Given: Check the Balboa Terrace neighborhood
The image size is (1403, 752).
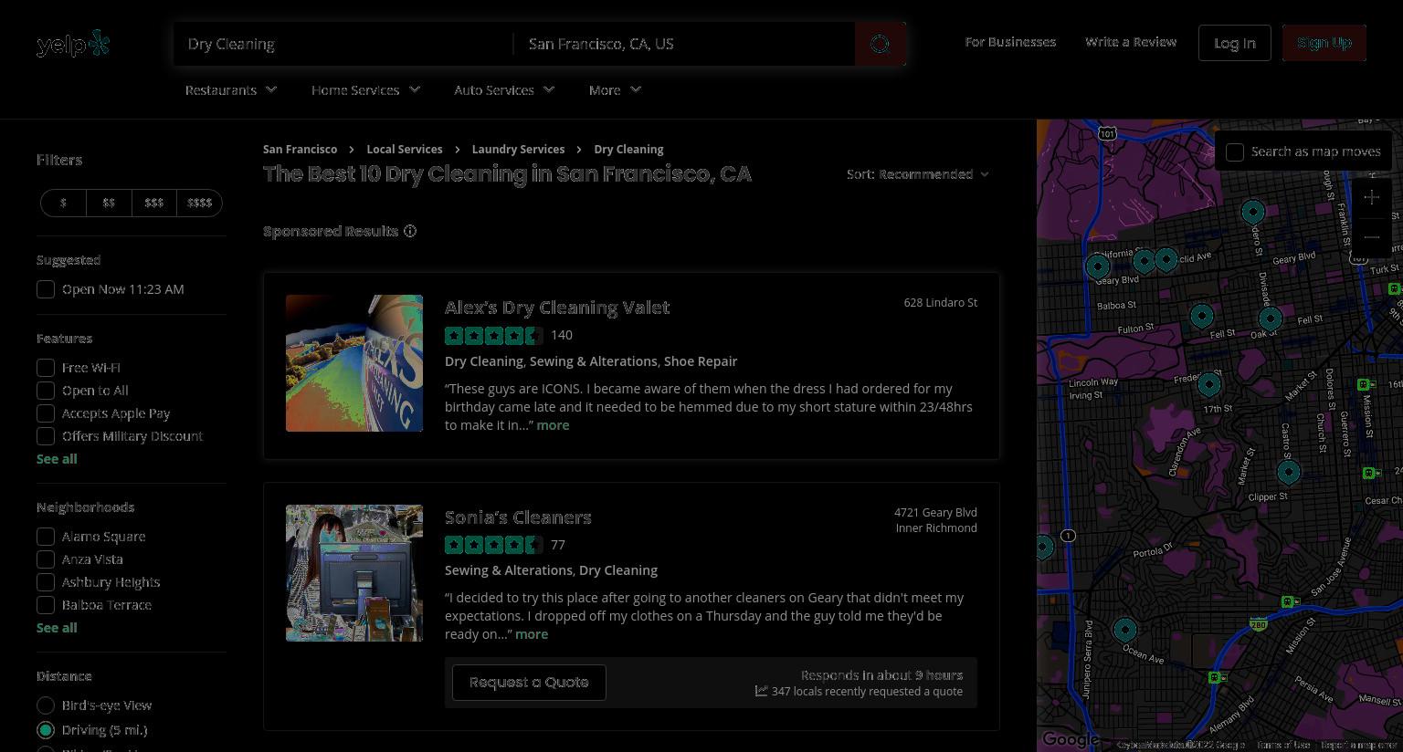Looking at the screenshot, I should 46,605.
